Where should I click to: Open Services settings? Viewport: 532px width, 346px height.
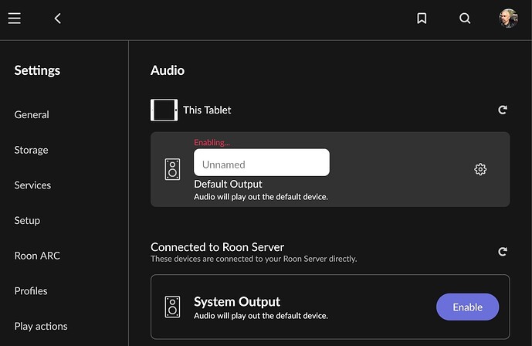tap(32, 185)
